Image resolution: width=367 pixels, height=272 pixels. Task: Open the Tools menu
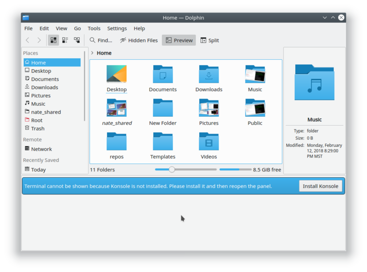click(x=94, y=28)
